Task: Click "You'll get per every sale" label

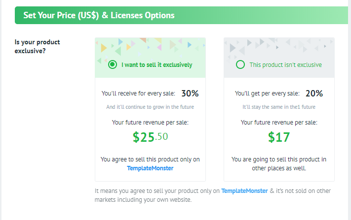Action: (x=267, y=94)
